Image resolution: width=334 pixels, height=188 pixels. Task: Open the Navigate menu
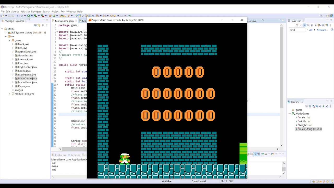36,11
